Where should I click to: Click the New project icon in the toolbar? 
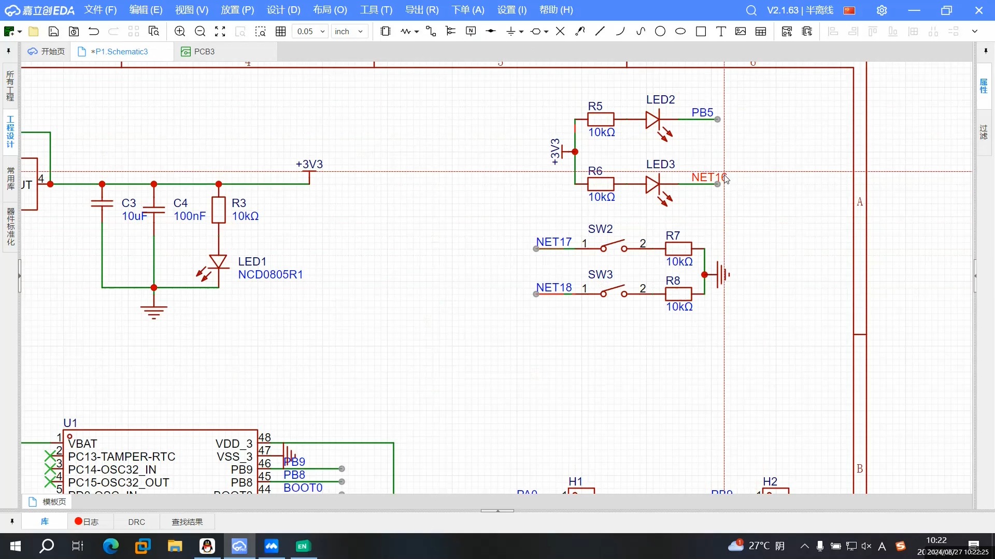(9, 32)
